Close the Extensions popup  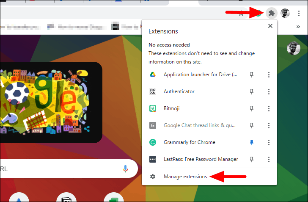[270, 26]
